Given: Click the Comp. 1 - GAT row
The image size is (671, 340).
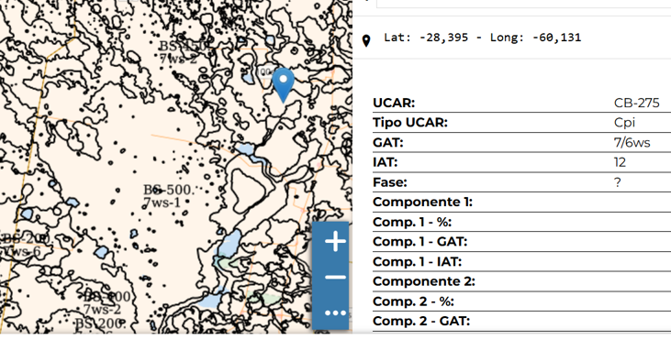Looking at the screenshot, I should click(x=521, y=242).
